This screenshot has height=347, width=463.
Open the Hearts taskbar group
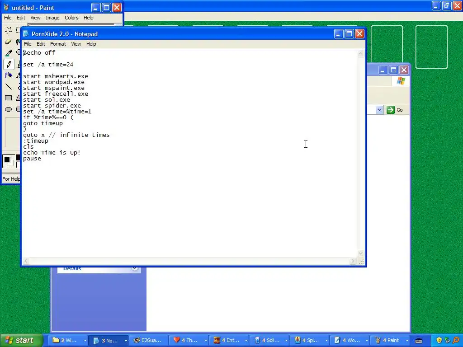[189, 341]
